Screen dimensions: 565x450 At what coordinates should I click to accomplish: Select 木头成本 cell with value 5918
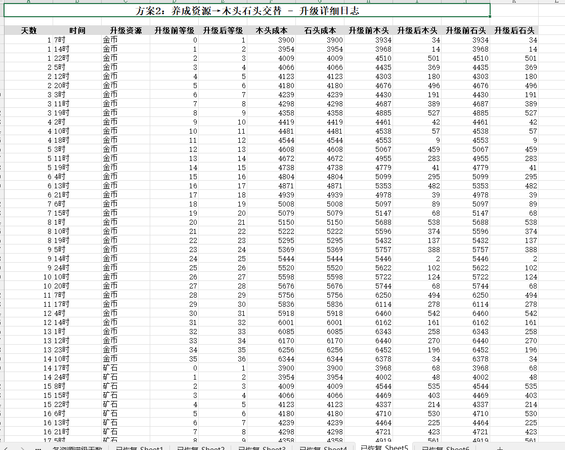click(x=271, y=313)
